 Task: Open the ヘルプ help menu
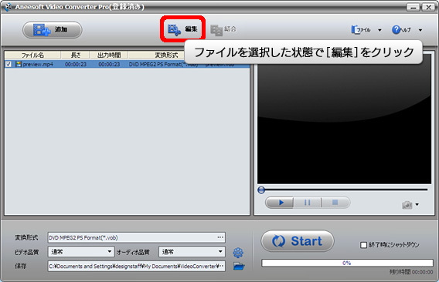401,30
